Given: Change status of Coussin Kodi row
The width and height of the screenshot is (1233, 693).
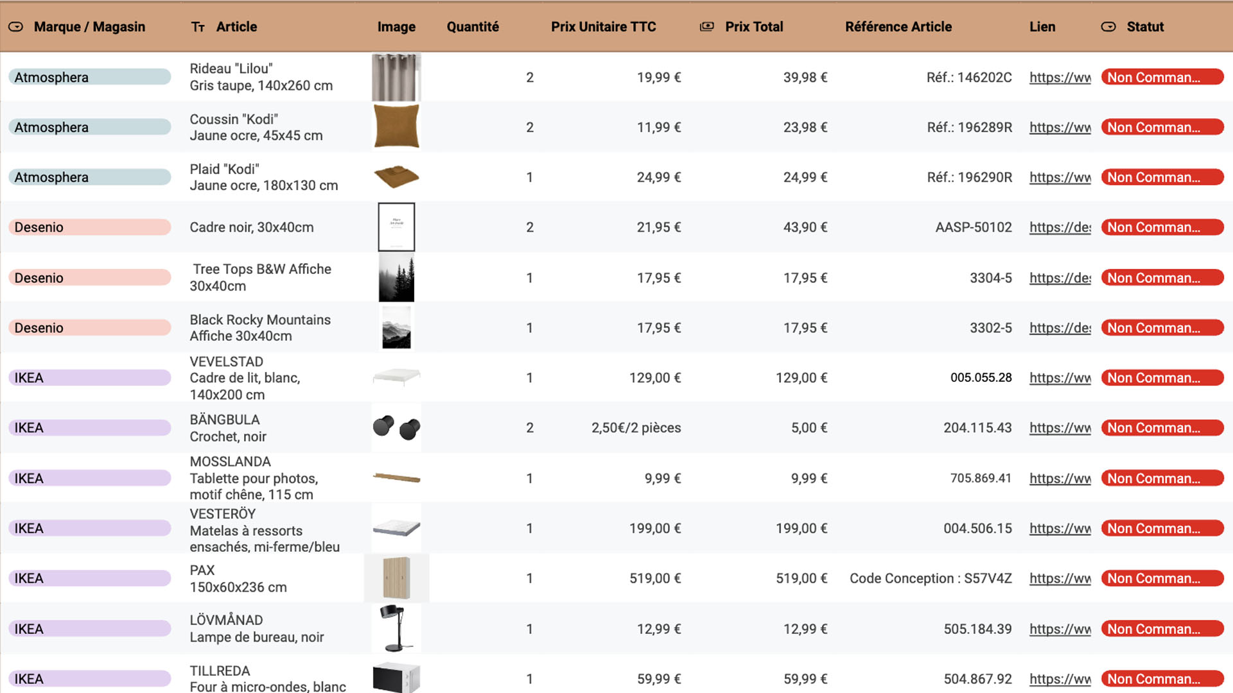Looking at the screenshot, I should [1162, 127].
